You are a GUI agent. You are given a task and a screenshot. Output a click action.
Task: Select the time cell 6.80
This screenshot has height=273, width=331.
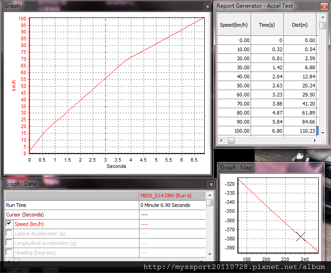pos(267,131)
